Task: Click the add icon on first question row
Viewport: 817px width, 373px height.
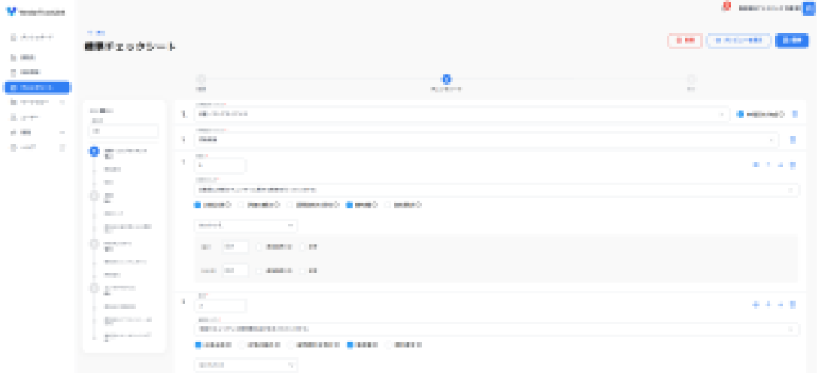Action: (x=757, y=165)
